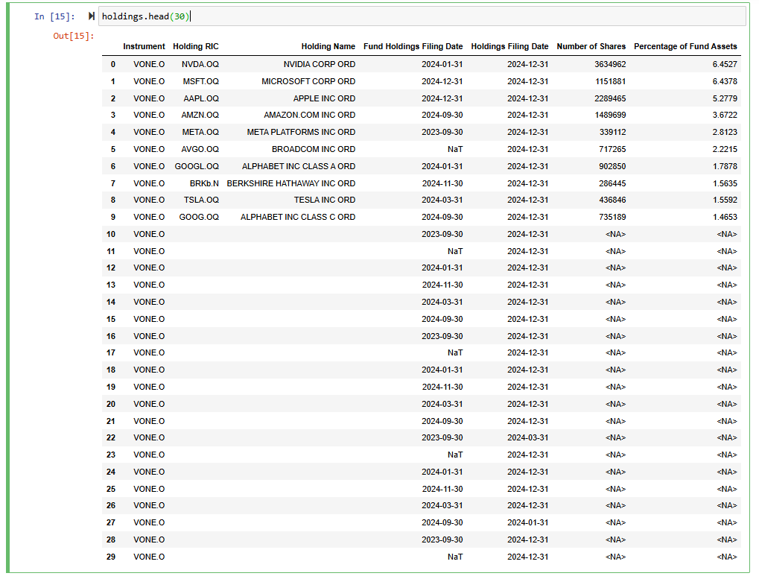Click the Fund Holdings Filing Date header

[x=413, y=46]
